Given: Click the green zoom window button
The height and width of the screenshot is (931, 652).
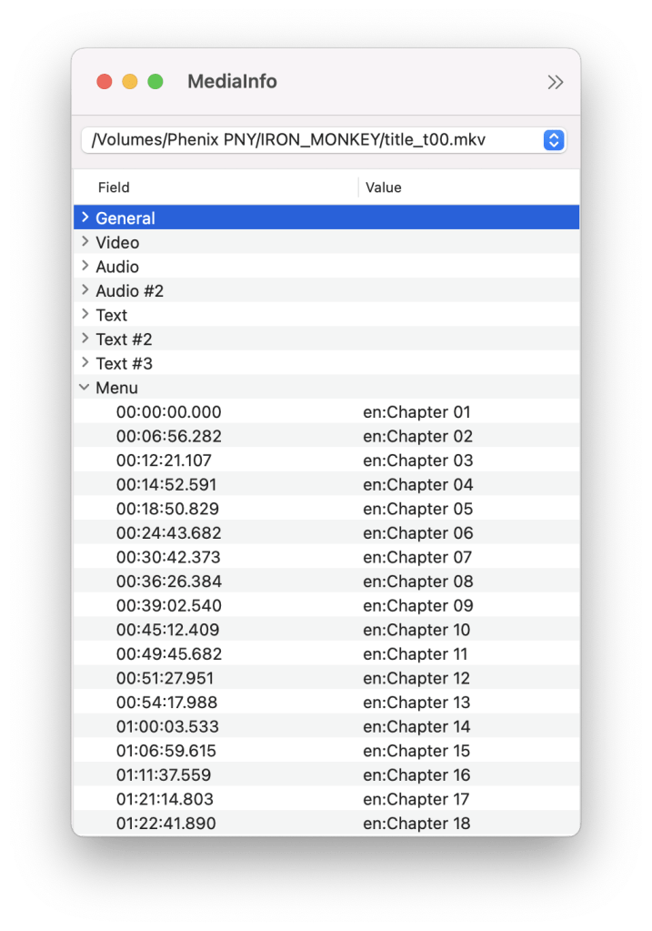Looking at the screenshot, I should 155,82.
